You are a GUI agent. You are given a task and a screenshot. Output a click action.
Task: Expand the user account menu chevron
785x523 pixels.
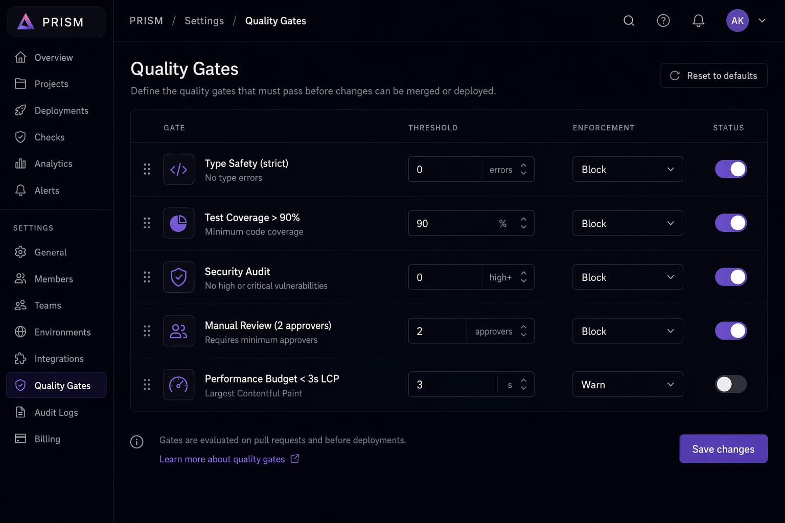[x=762, y=20]
